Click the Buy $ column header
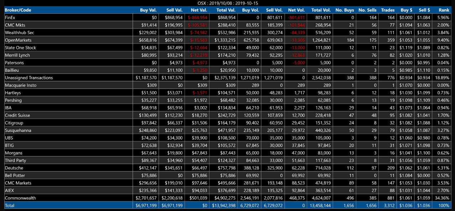The width and height of the screenshot is (455, 211). click(407, 10)
